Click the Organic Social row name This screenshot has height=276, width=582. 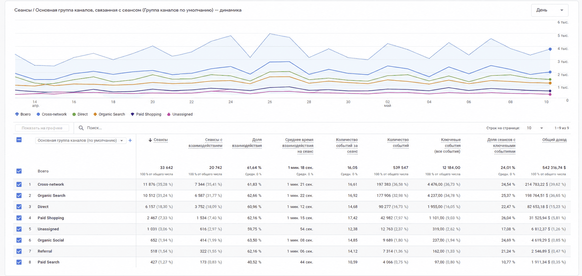point(51,241)
